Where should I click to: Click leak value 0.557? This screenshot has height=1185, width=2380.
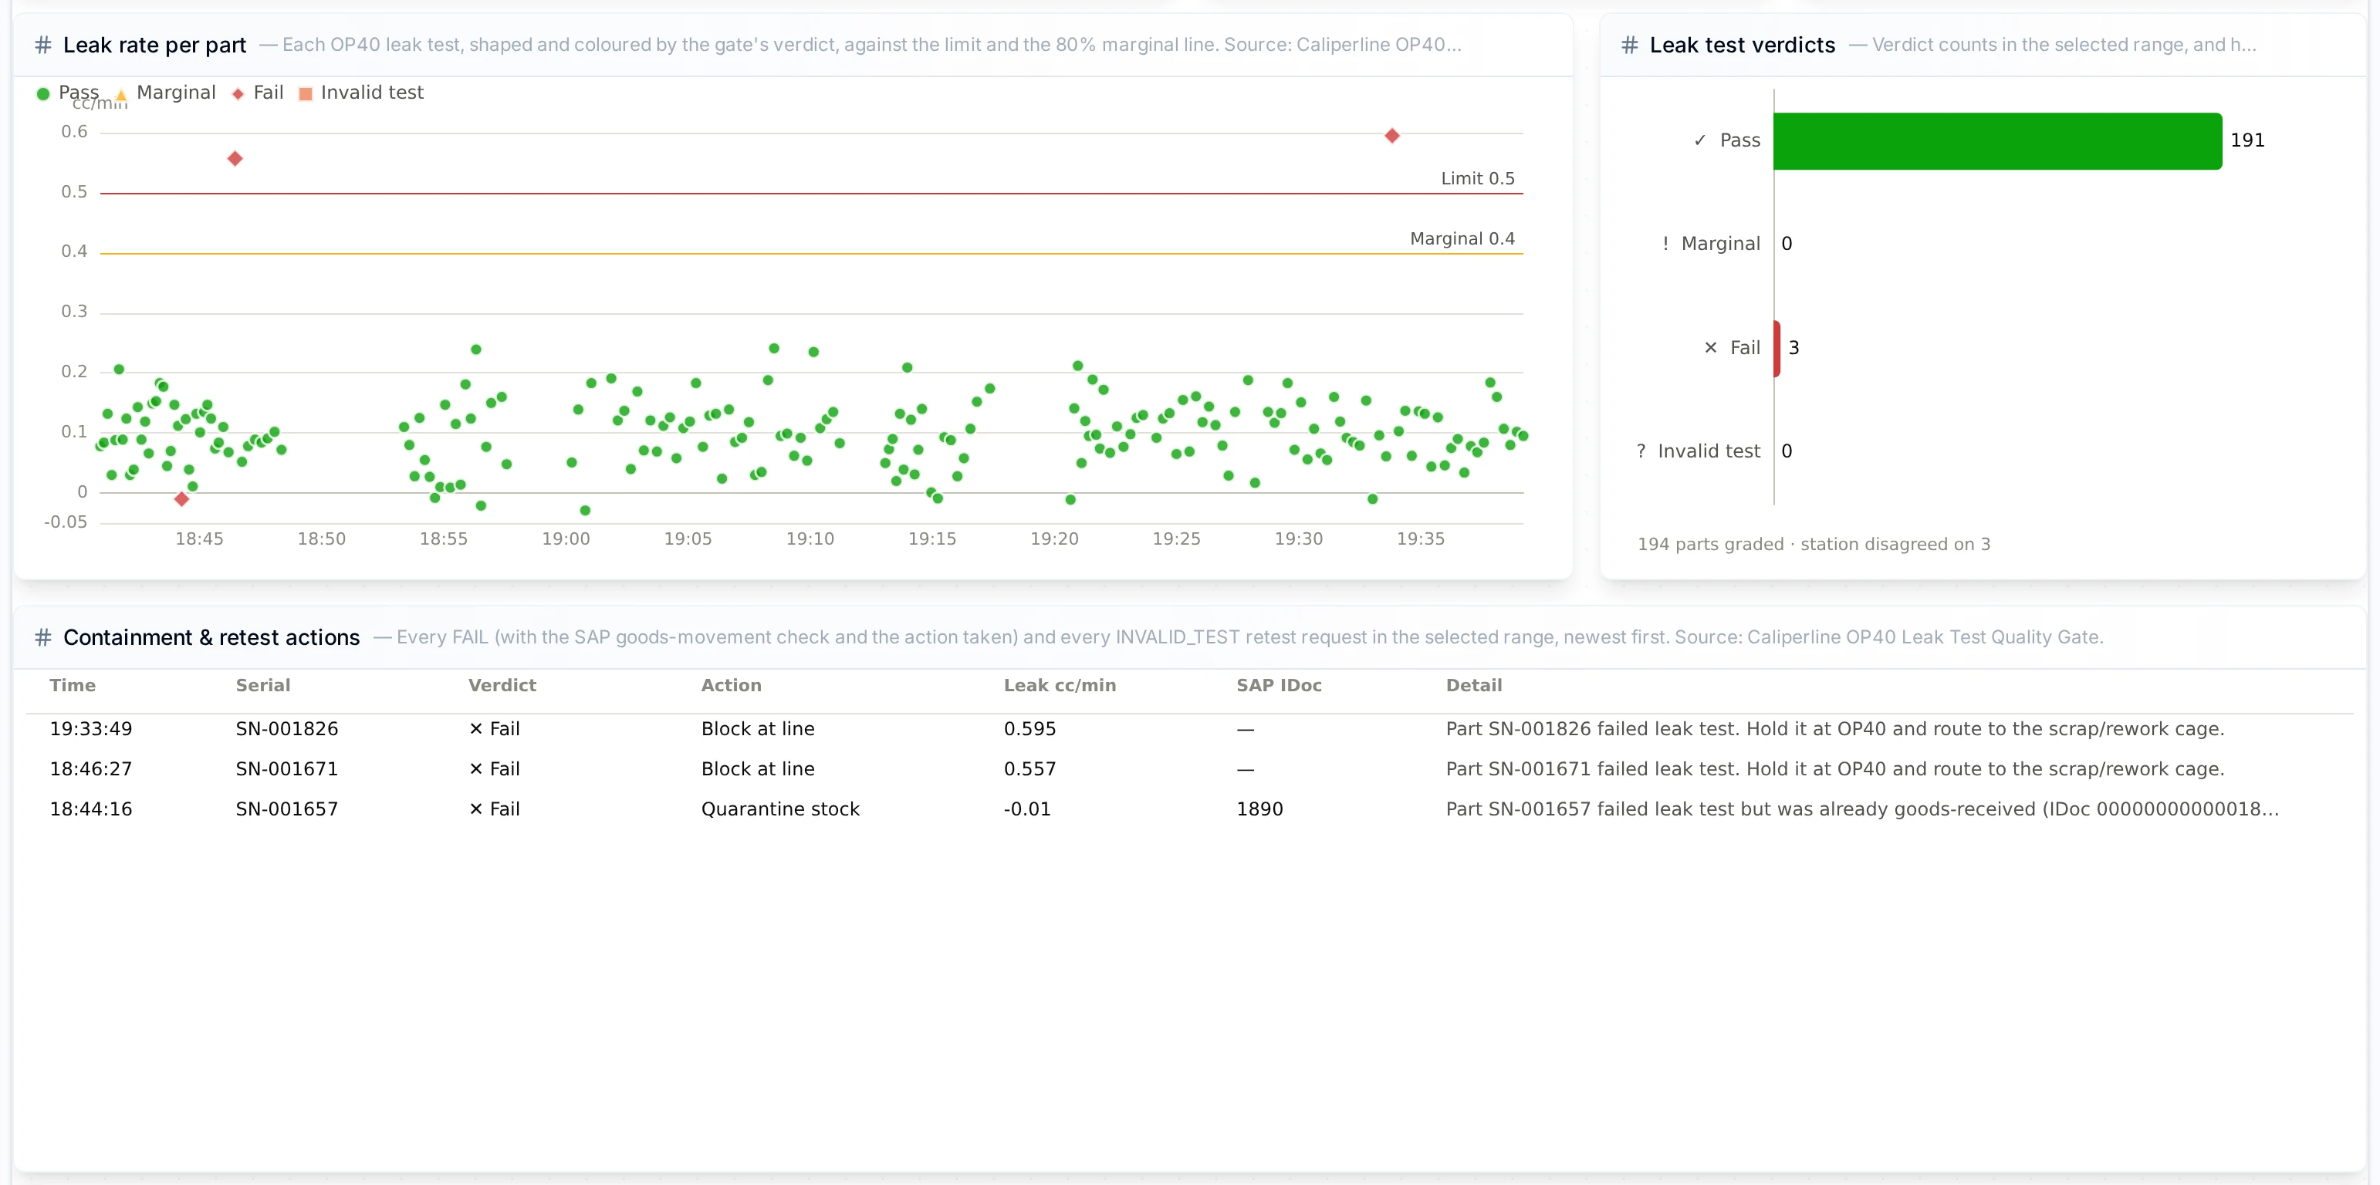pos(1029,769)
